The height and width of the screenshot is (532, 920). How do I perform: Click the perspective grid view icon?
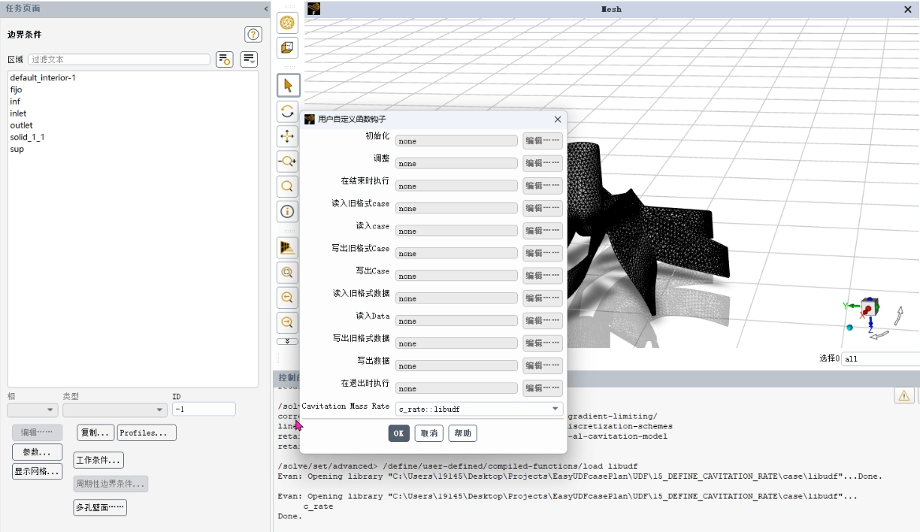287,247
